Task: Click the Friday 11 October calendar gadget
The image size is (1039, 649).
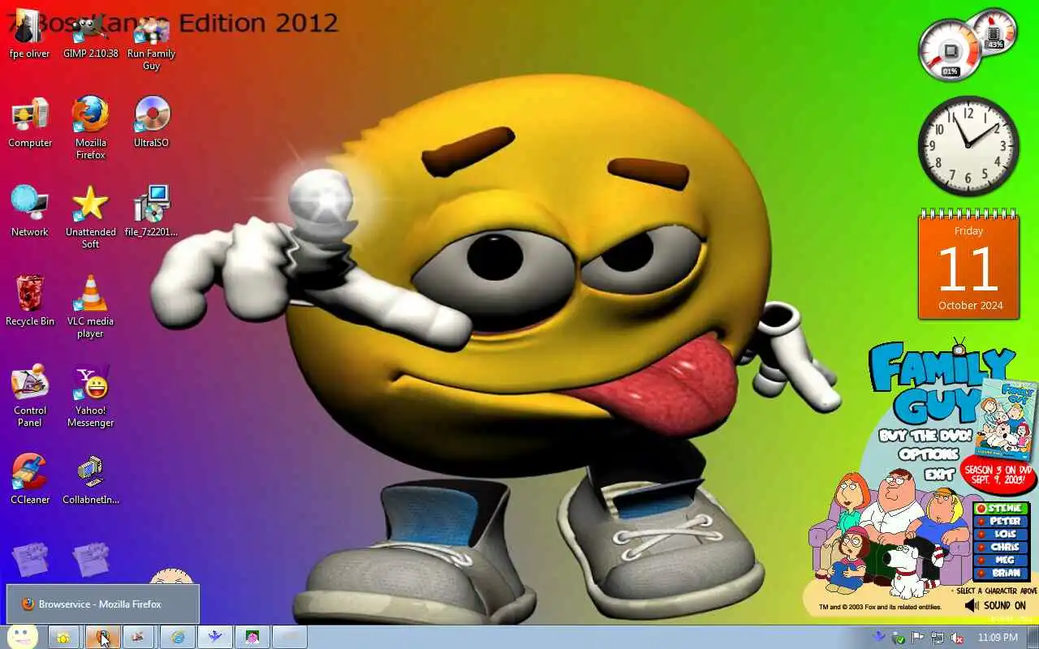Action: 968,266
